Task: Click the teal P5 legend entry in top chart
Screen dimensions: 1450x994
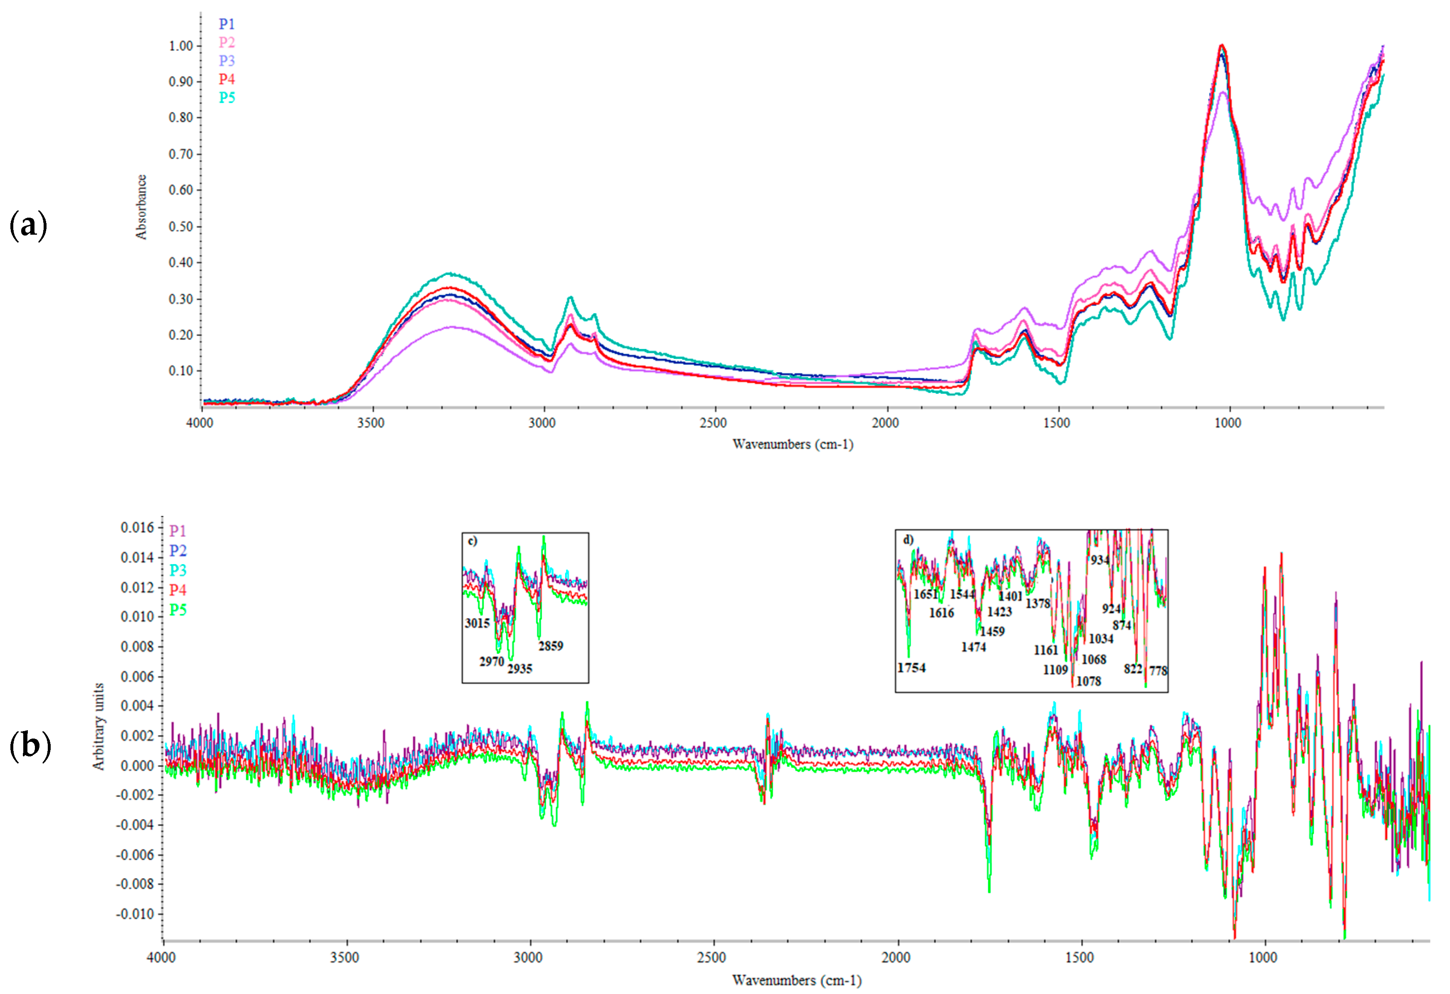Action: pos(226,98)
